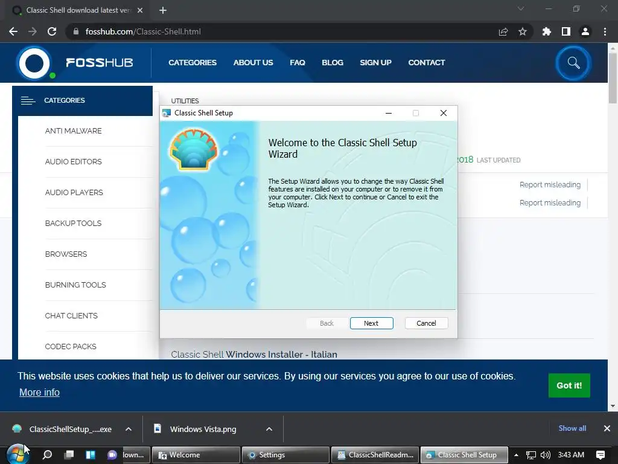
Task: Click the second Report misleading link
Action: (x=550, y=203)
